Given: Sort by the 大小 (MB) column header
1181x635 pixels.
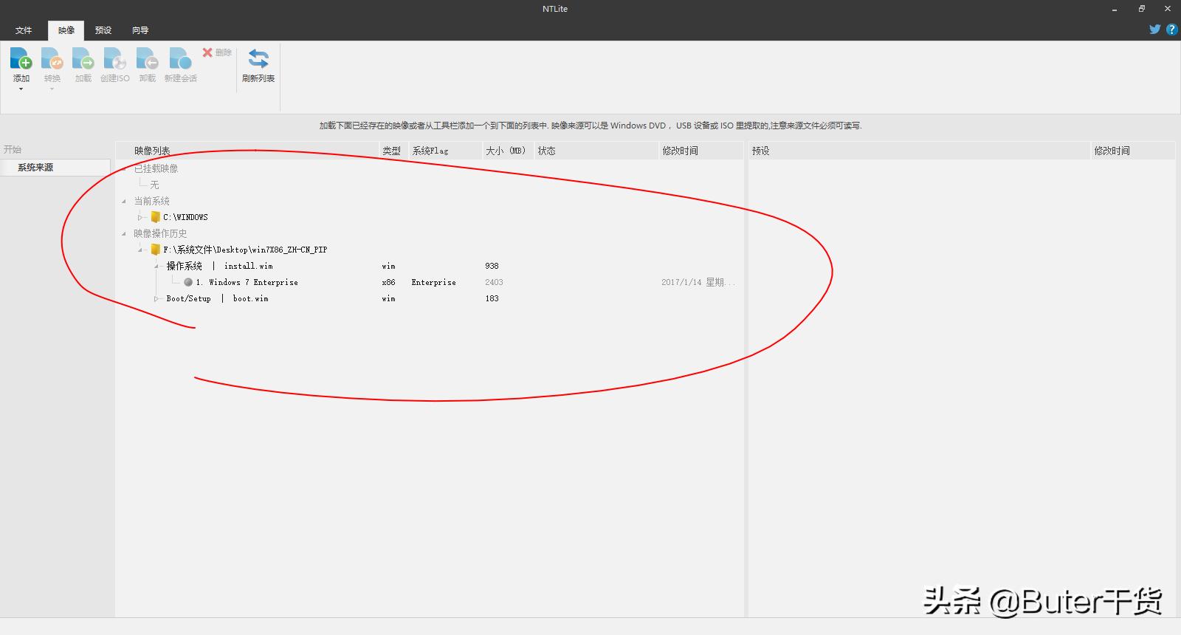Looking at the screenshot, I should point(508,151).
